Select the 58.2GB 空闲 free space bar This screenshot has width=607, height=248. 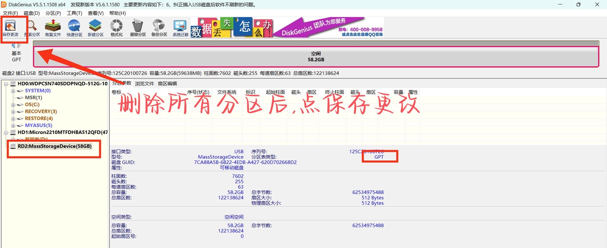(316, 57)
